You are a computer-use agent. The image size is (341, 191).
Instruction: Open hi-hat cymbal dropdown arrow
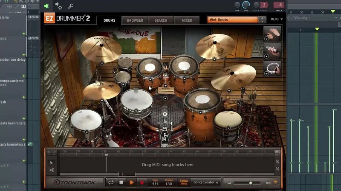(x=102, y=101)
